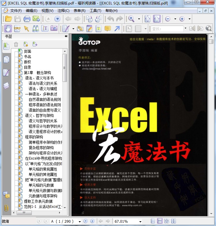Click the last page button in status bar
The width and height of the screenshot is (216, 226).
coord(92,221)
